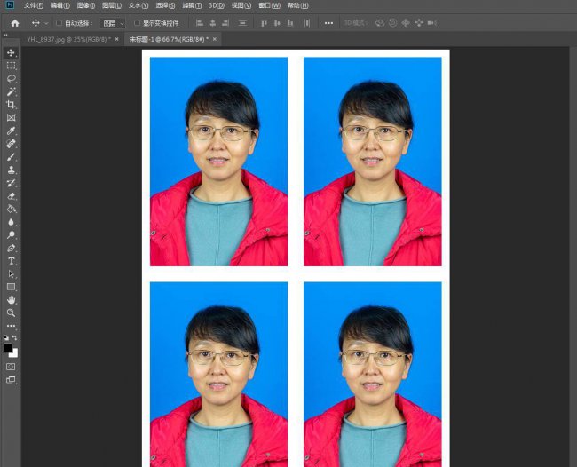
Task: Select the Magic Wand tool
Action: tap(11, 91)
